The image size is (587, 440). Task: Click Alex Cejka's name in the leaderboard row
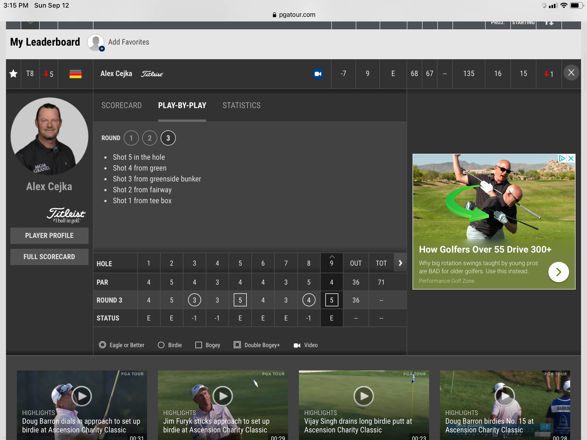point(116,74)
